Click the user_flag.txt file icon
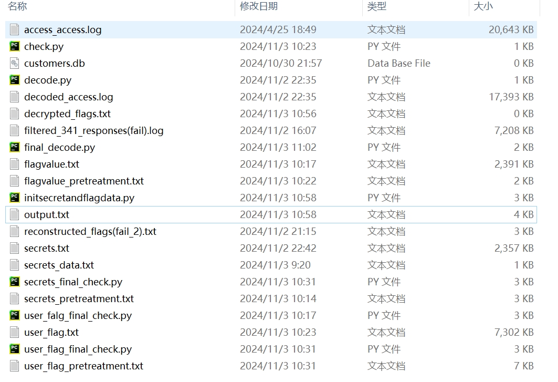Image resolution: width=558 pixels, height=382 pixels. (14, 332)
